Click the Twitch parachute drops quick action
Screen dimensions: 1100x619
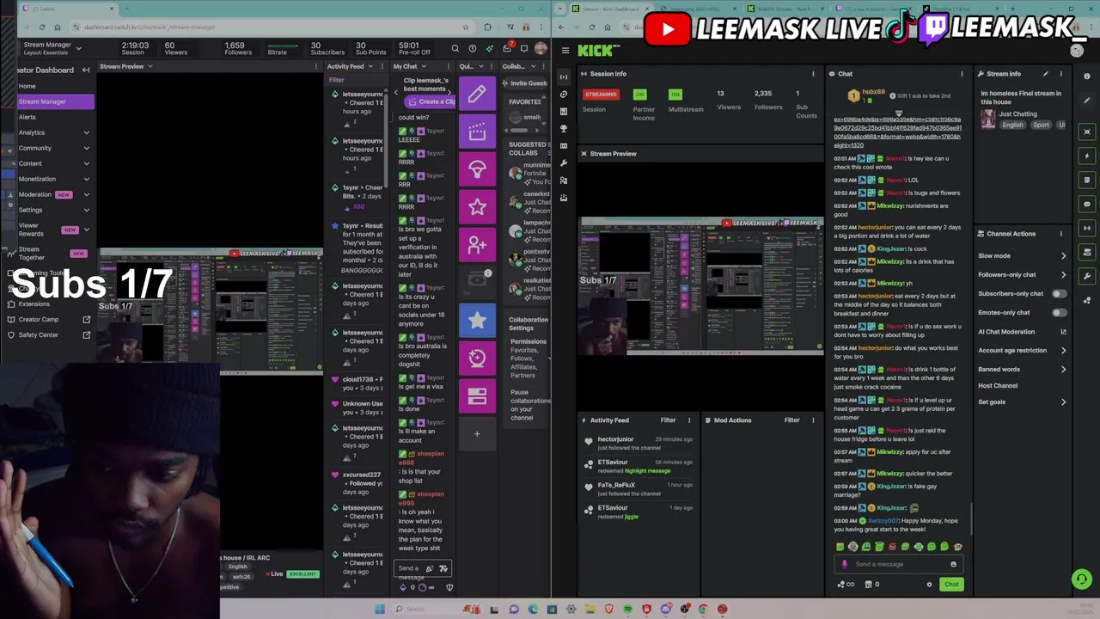pyautogui.click(x=477, y=169)
